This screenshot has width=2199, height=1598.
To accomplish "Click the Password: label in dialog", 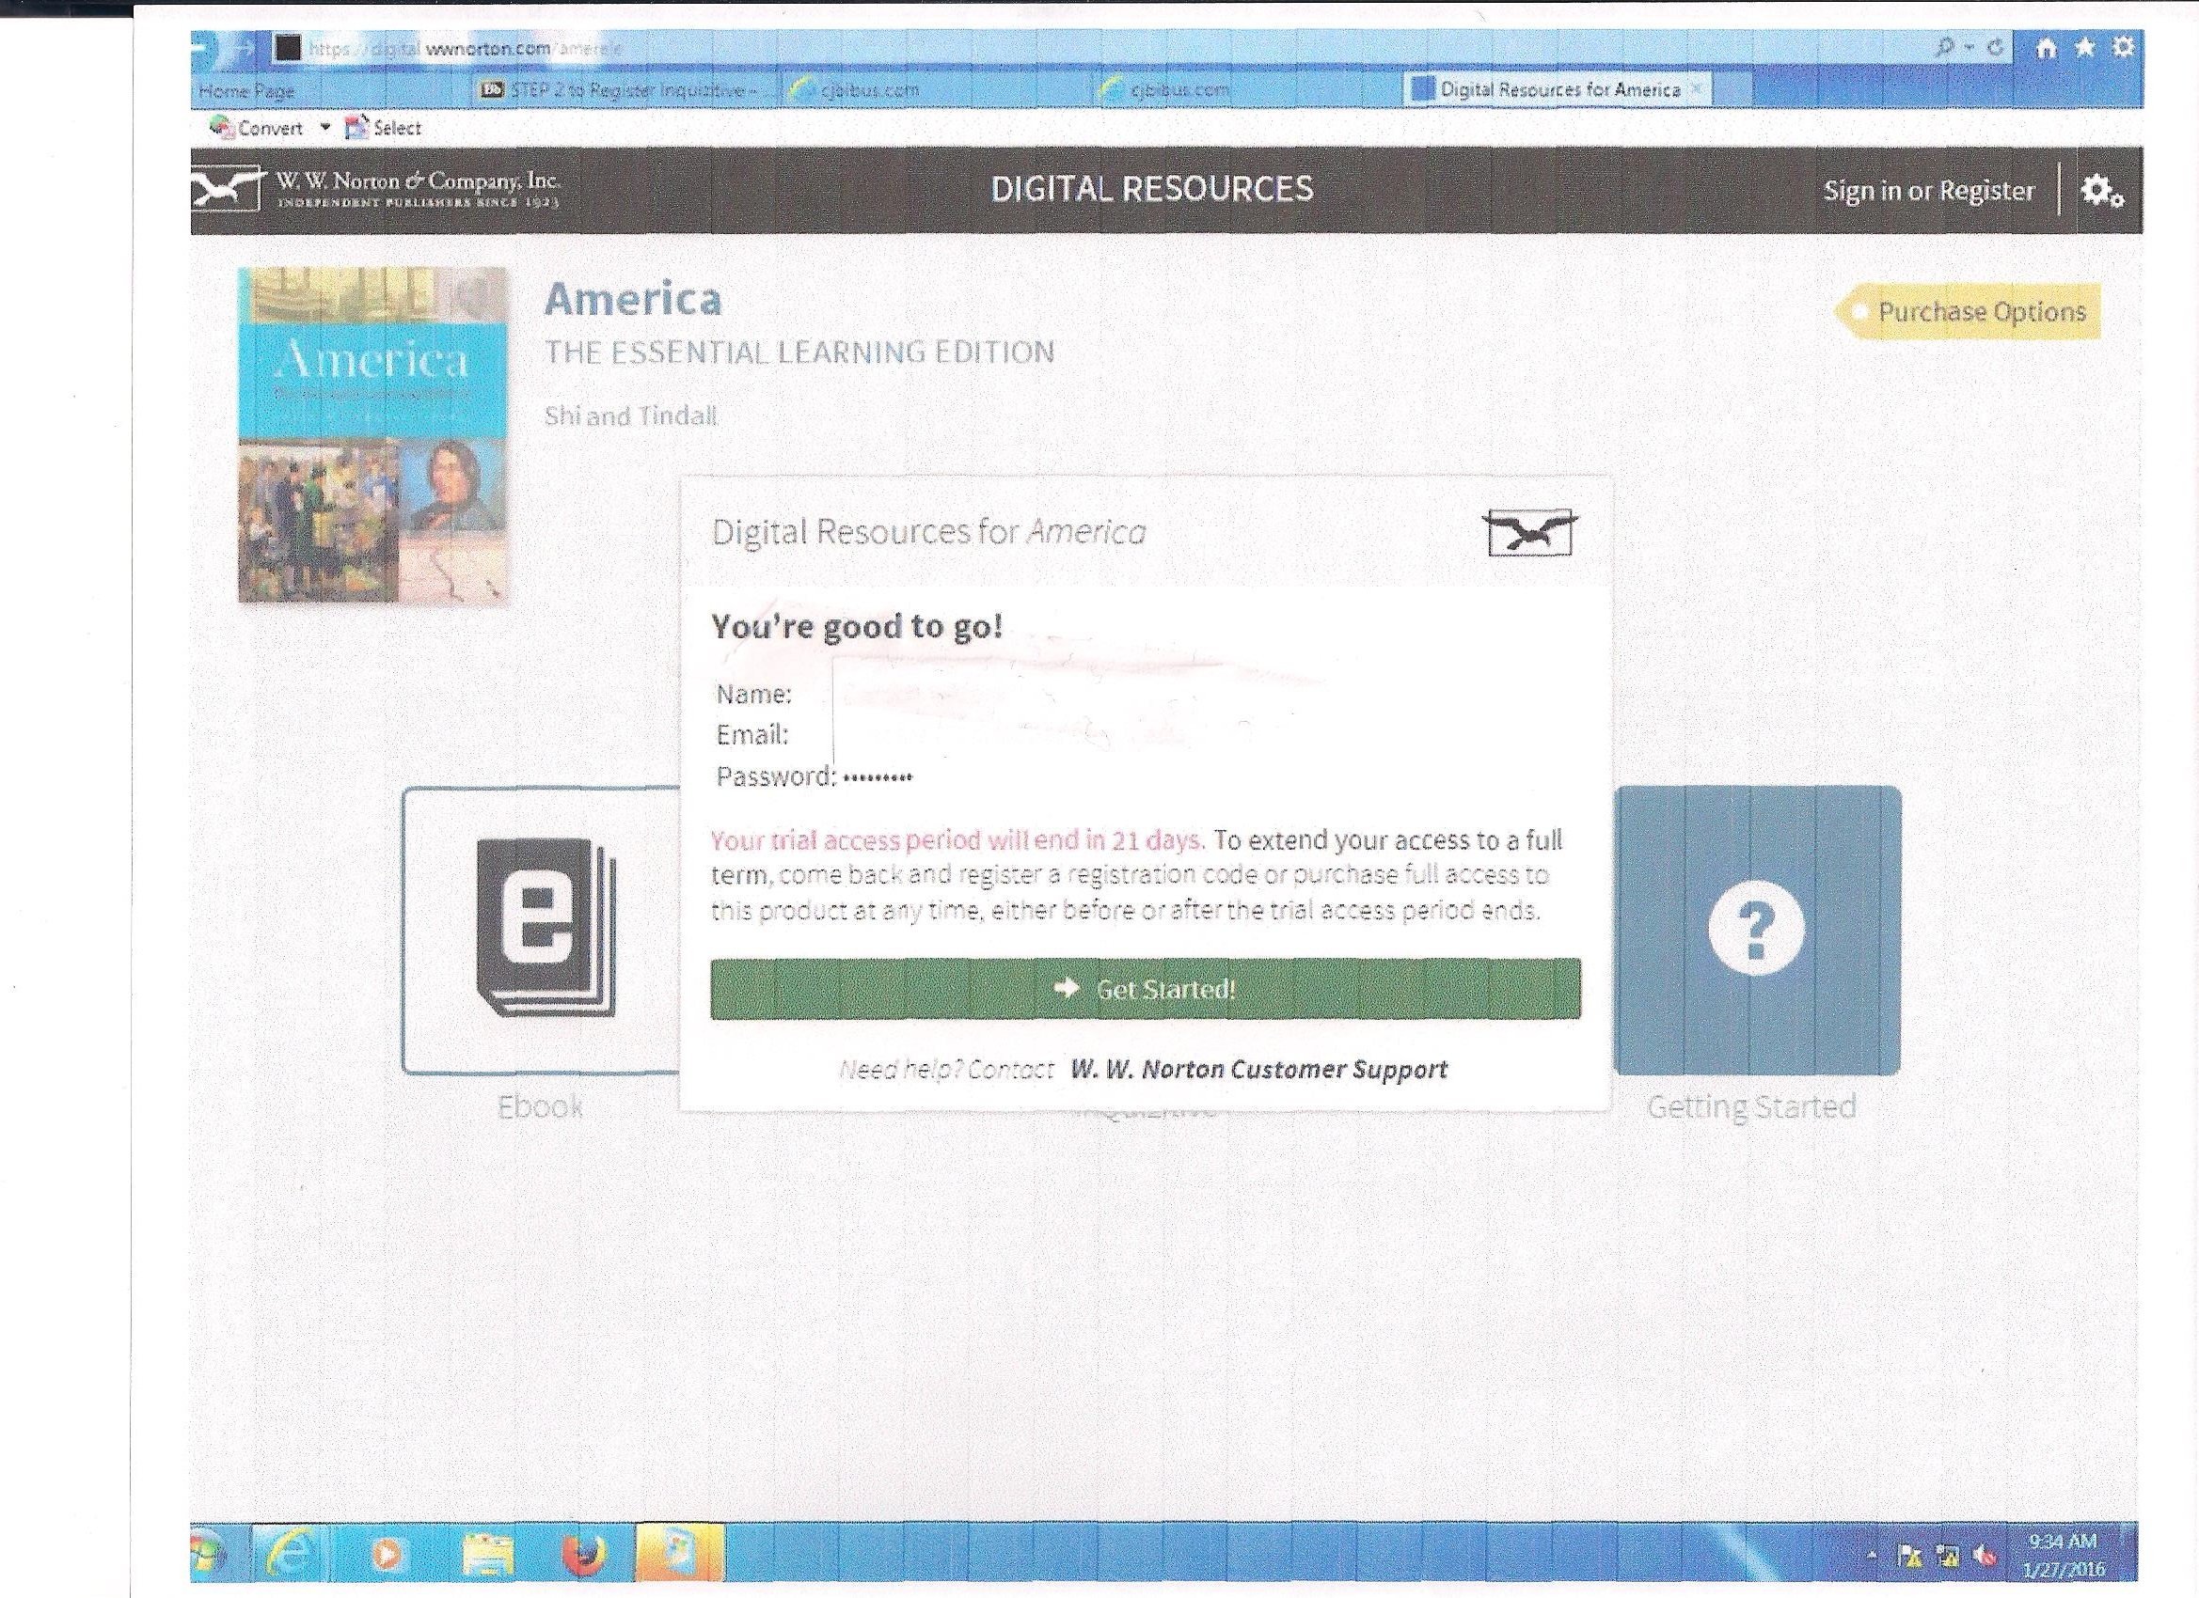I will (x=776, y=776).
